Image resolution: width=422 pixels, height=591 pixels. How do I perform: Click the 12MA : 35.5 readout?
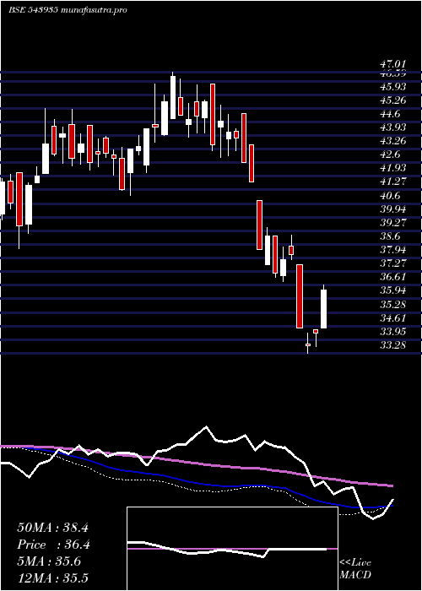pyautogui.click(x=52, y=578)
